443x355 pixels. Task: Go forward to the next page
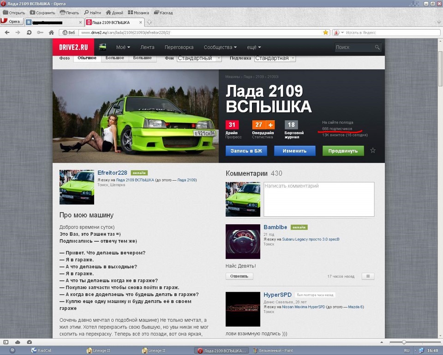coord(18,32)
